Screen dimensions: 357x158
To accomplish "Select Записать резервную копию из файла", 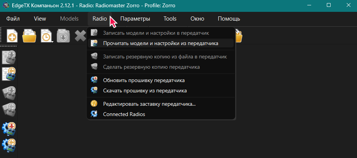I will click(x=161, y=57).
